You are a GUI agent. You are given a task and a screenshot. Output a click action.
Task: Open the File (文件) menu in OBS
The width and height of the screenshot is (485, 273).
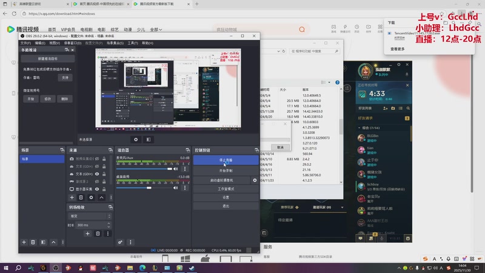coord(25,43)
